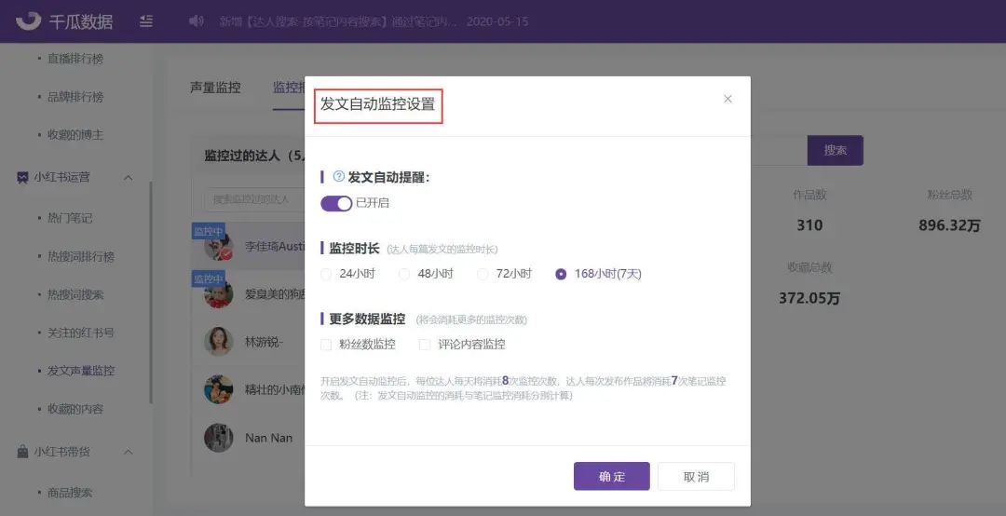This screenshot has height=516, width=1006.
Task: Select the 168小时(7天) monitoring duration
Action: [561, 274]
